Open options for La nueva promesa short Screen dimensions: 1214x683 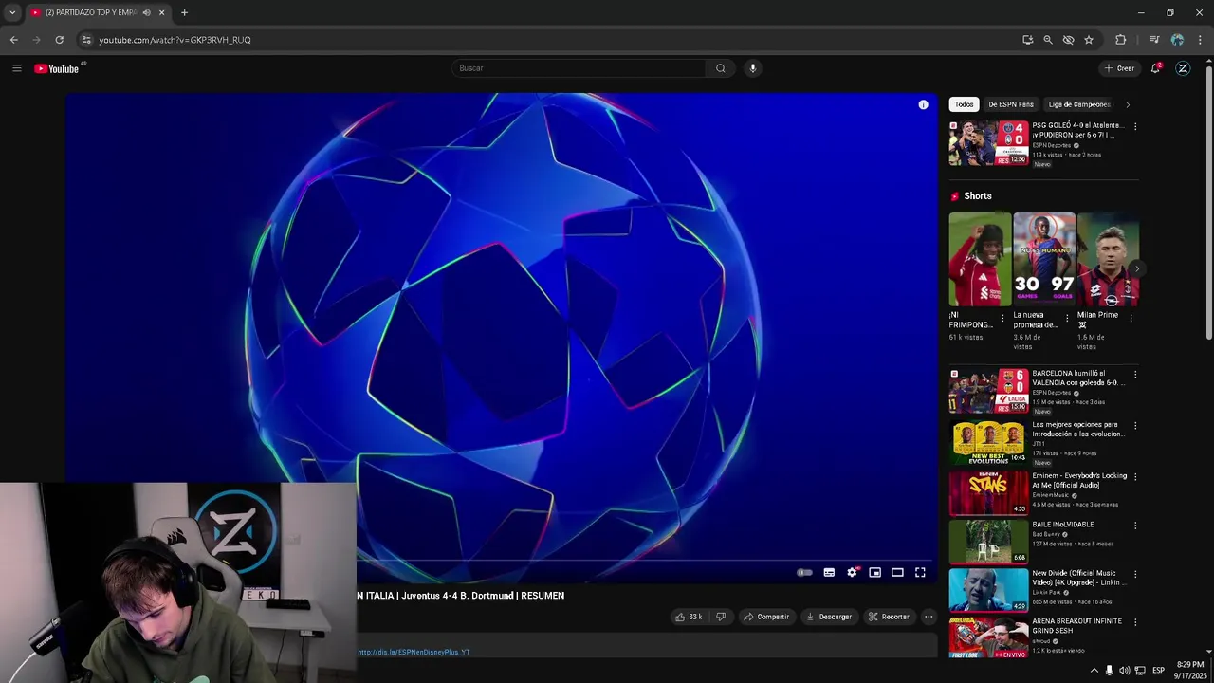[1067, 318]
